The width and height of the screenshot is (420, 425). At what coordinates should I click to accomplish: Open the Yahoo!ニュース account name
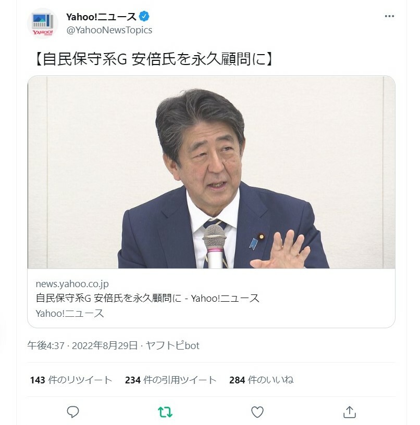point(101,17)
